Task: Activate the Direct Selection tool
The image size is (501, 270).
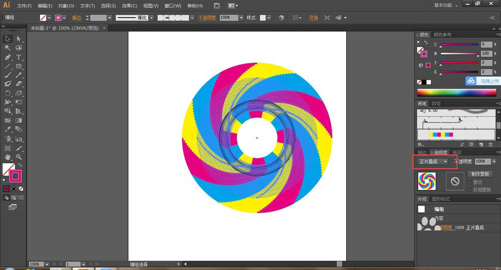Action: click(19, 39)
